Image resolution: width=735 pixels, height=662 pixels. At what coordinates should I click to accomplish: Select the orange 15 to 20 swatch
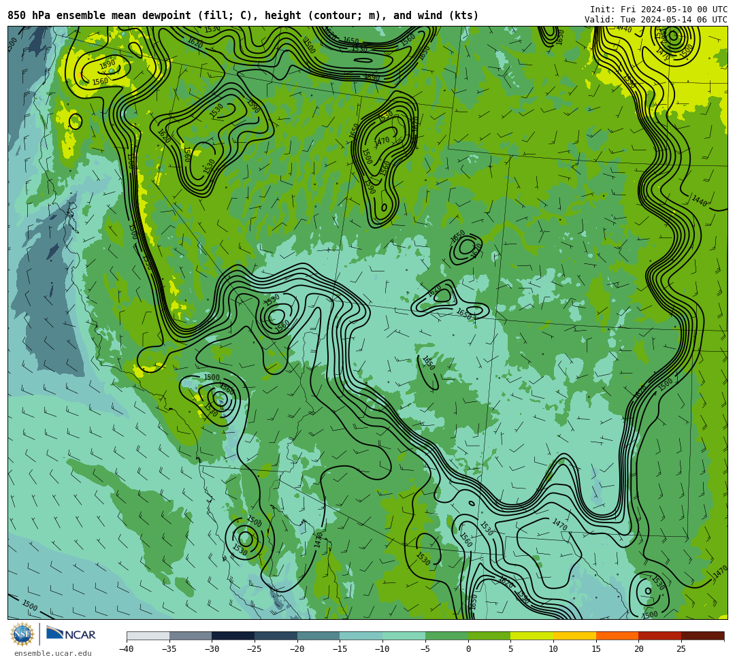617,635
